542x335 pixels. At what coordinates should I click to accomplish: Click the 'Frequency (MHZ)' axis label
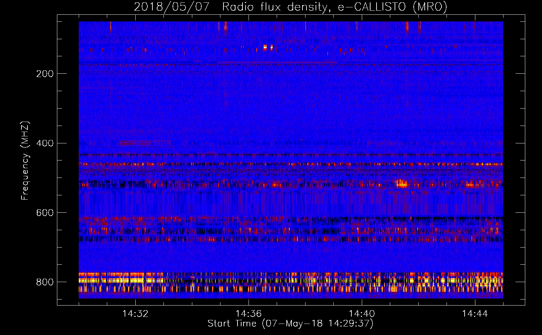(25, 160)
